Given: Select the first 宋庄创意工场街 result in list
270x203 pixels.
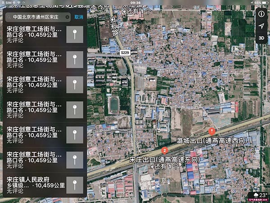Looking at the screenshot, I should pyautogui.click(x=34, y=34).
